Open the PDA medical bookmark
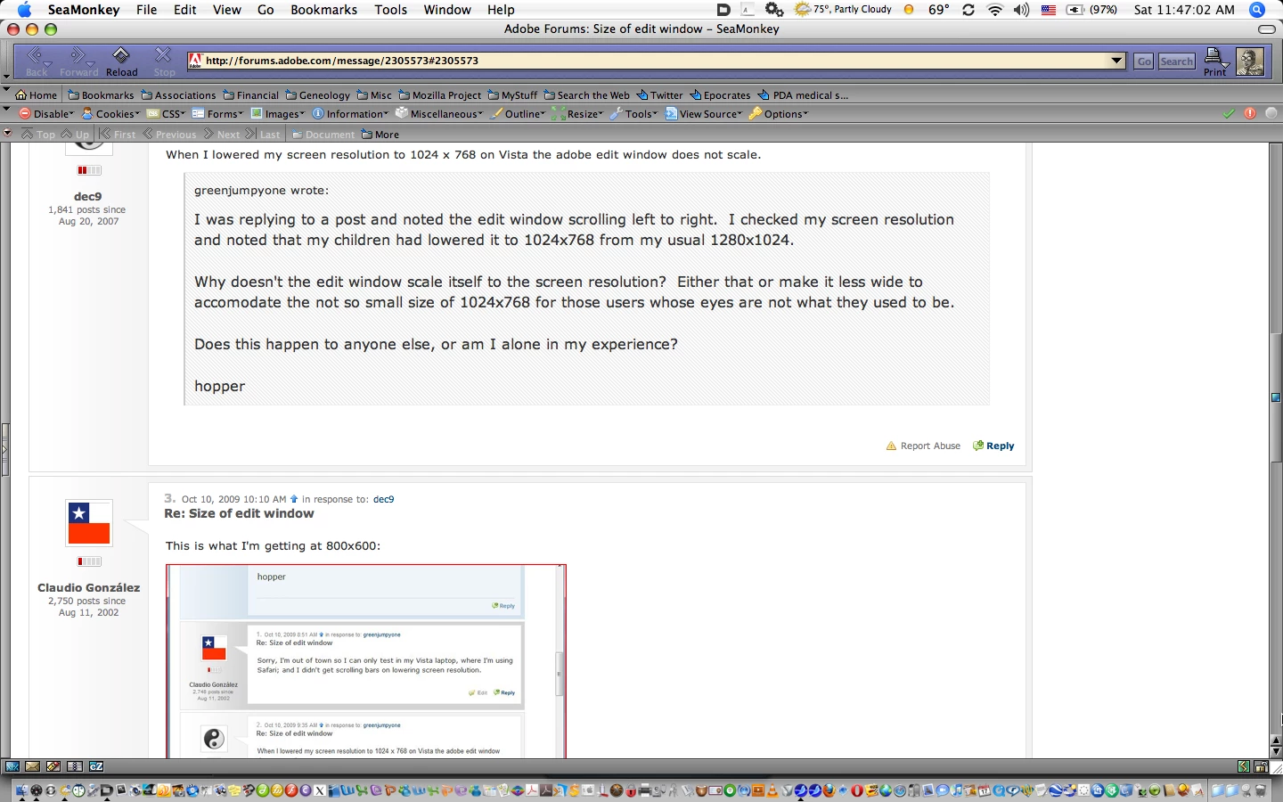 (x=804, y=95)
